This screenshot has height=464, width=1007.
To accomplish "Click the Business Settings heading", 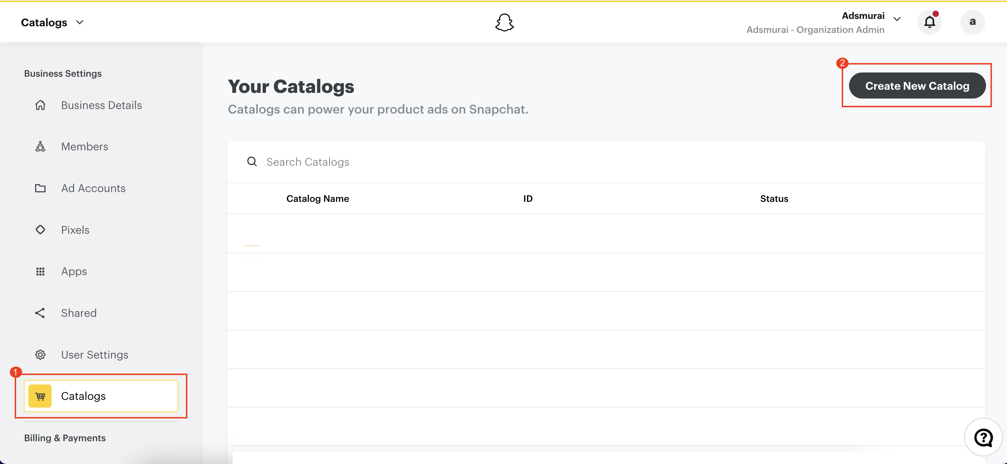I will [x=63, y=74].
